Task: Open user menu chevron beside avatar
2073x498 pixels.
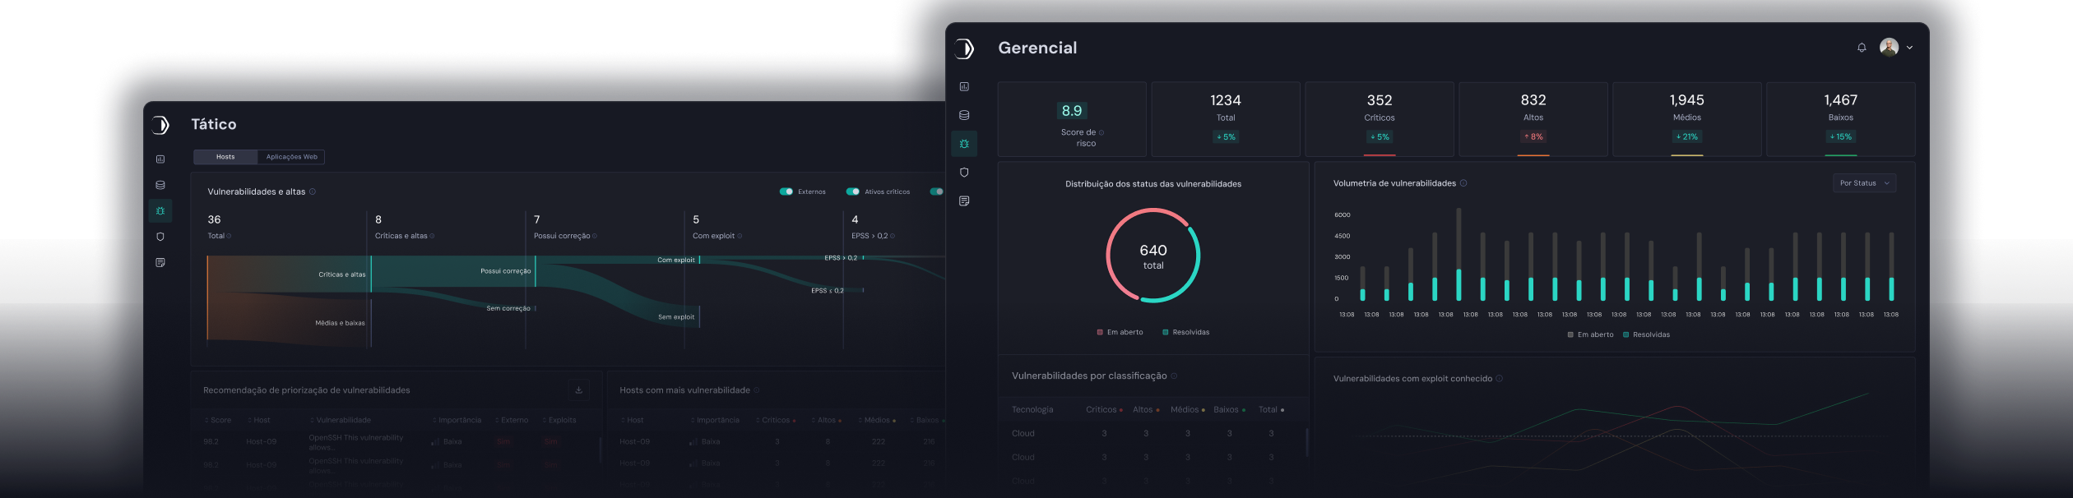Action: pyautogui.click(x=1909, y=48)
